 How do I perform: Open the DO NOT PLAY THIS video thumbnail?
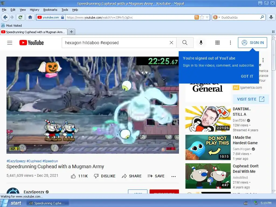click(x=208, y=147)
